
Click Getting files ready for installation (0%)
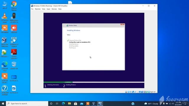pos(80,42)
